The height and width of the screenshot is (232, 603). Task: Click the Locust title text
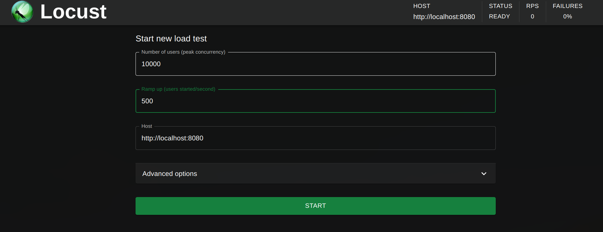73,12
